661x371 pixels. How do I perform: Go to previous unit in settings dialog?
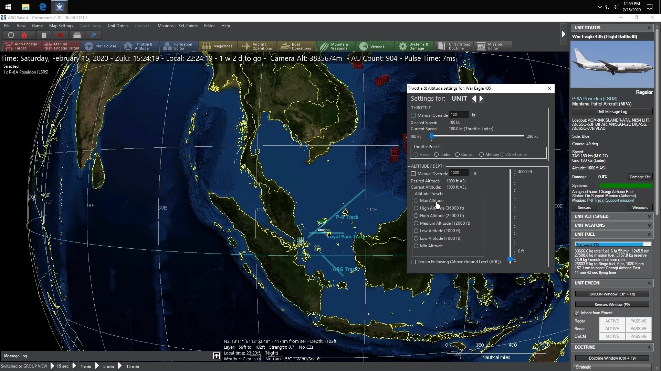tap(474, 99)
